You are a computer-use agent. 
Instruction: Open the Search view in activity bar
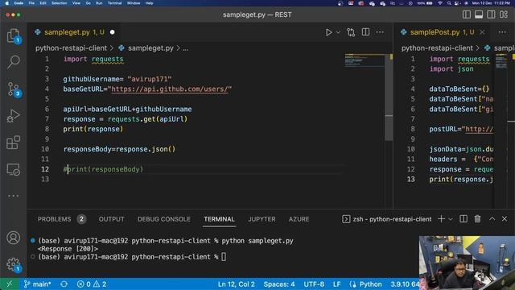point(13,62)
